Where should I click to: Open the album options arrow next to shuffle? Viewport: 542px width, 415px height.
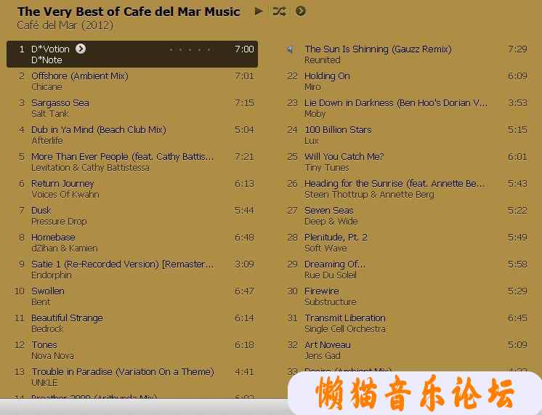click(301, 11)
